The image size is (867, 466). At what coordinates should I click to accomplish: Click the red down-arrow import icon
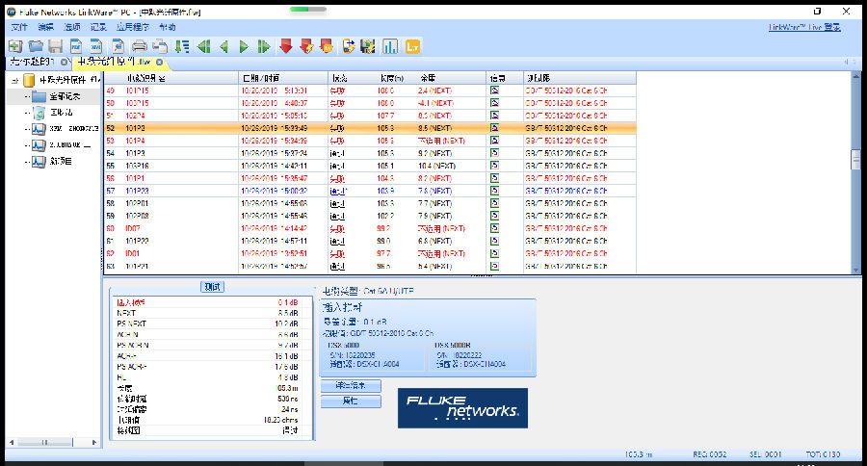point(286,47)
